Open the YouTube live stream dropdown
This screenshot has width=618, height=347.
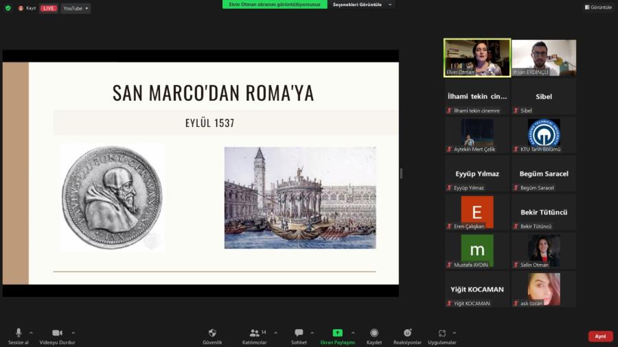pyautogui.click(x=76, y=8)
